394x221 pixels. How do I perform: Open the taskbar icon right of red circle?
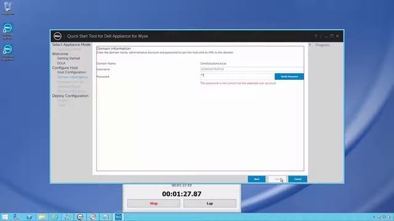coord(105,217)
